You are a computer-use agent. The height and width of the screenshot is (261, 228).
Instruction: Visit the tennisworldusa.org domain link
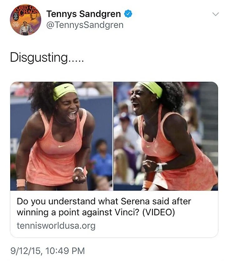[x=56, y=226]
